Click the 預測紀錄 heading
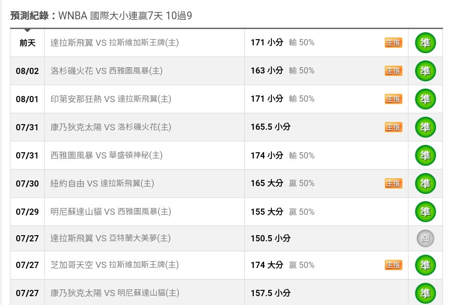The width and height of the screenshot is (452, 305). click(x=29, y=16)
